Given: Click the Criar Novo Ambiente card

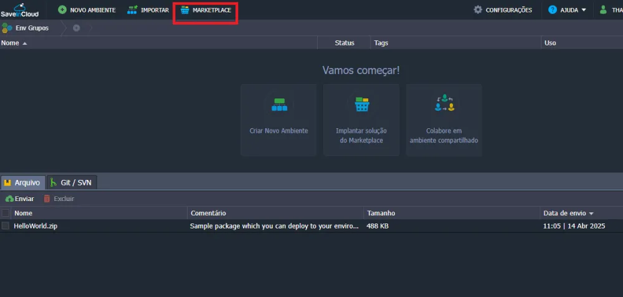Looking at the screenshot, I should tap(278, 120).
